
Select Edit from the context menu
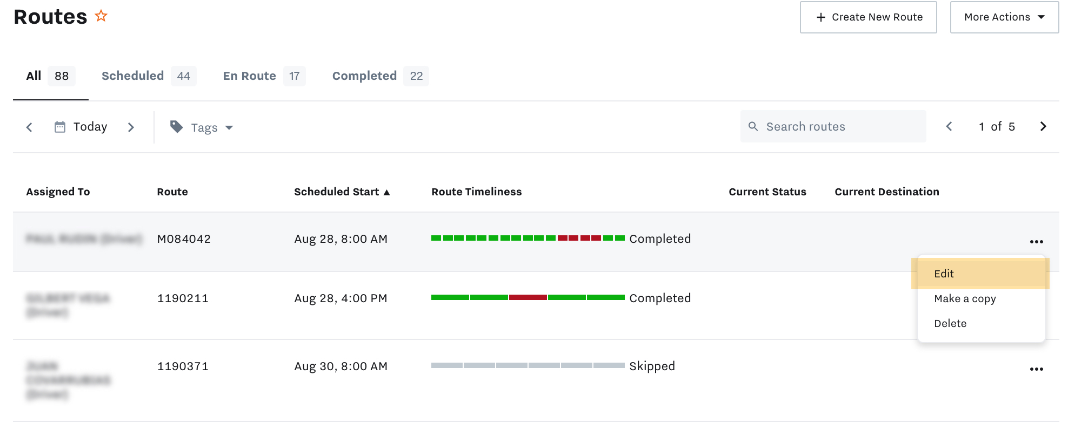click(x=944, y=274)
